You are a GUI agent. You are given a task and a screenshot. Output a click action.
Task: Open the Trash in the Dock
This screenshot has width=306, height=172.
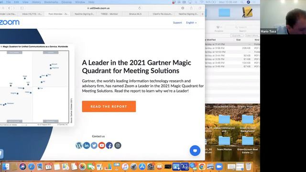click(249, 167)
